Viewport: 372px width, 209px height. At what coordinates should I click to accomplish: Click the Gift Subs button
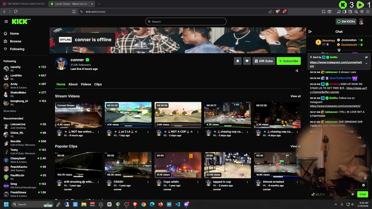point(264,61)
